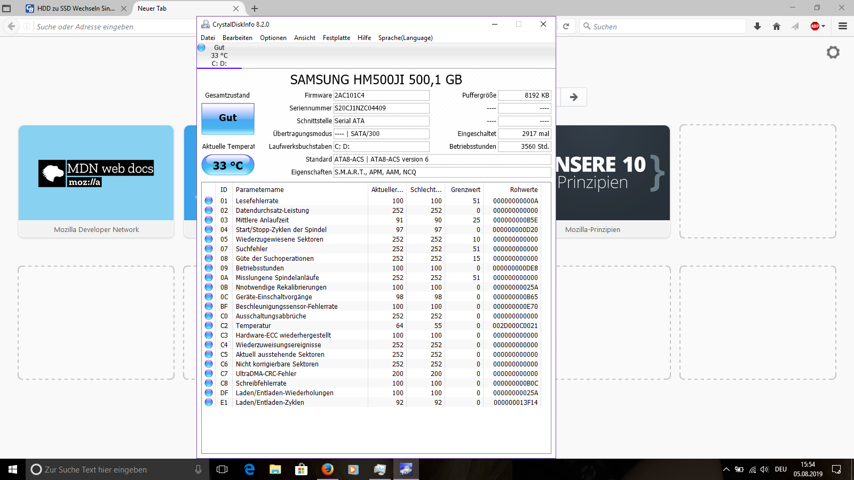Open File Explorer from taskbar
Screen dimensions: 854x480
tap(275, 469)
